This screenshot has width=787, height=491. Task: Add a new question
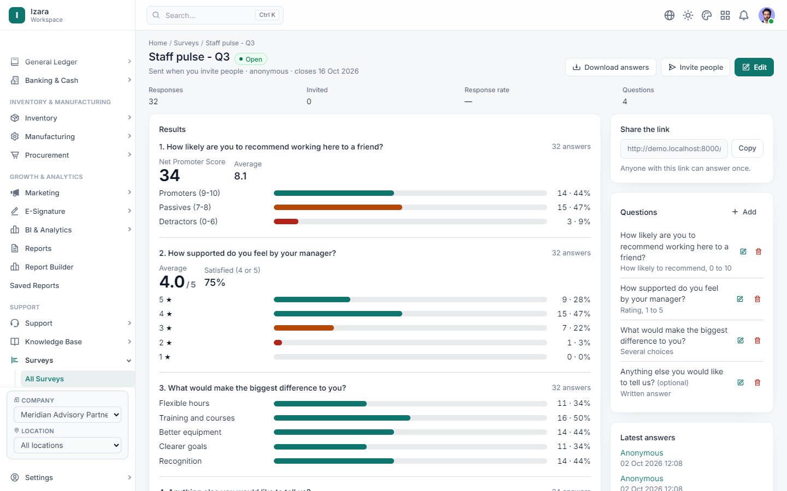(744, 212)
